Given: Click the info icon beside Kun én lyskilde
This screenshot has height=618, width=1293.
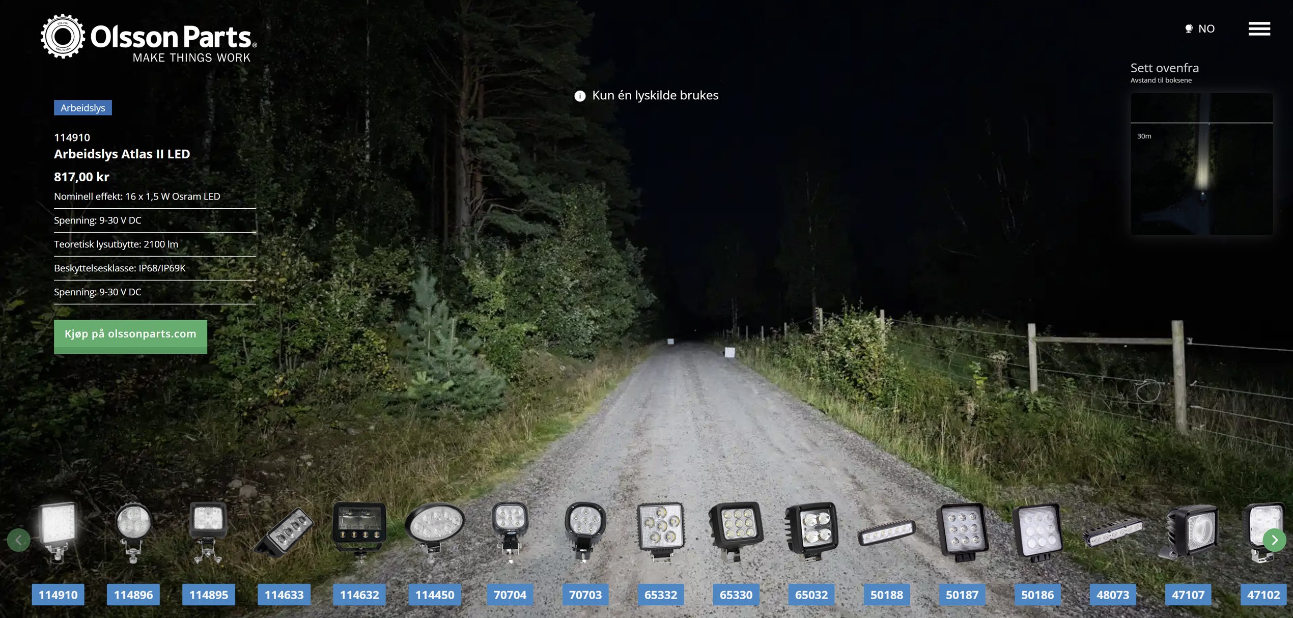Looking at the screenshot, I should tap(580, 96).
